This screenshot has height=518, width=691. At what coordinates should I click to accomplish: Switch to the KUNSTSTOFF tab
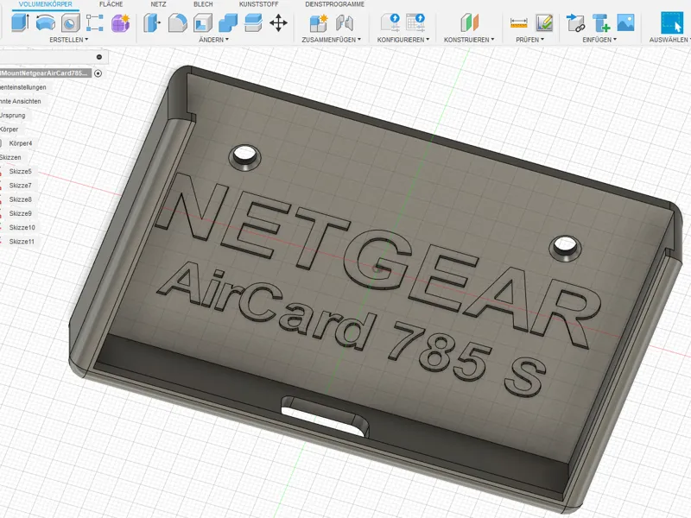point(258,4)
